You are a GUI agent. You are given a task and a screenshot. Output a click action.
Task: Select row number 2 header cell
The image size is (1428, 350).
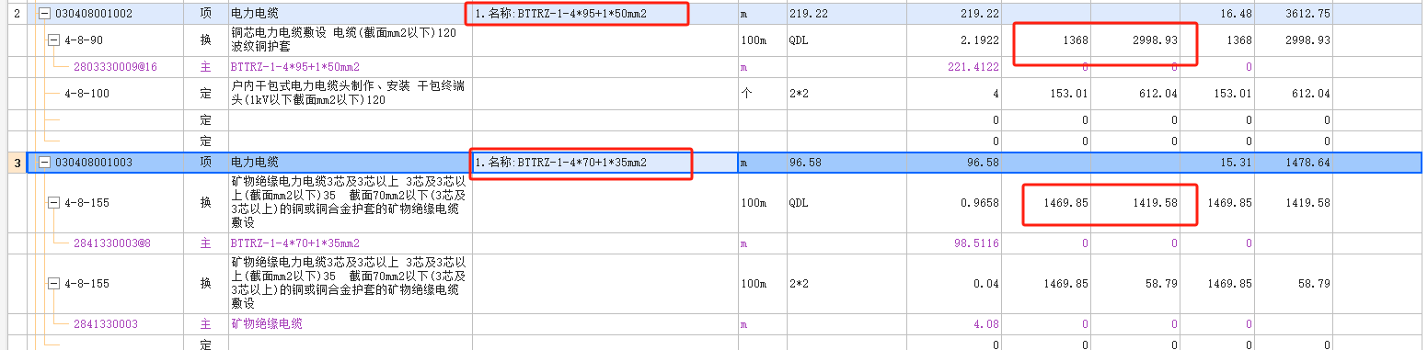17,14
